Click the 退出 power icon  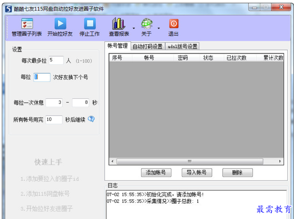point(174,24)
